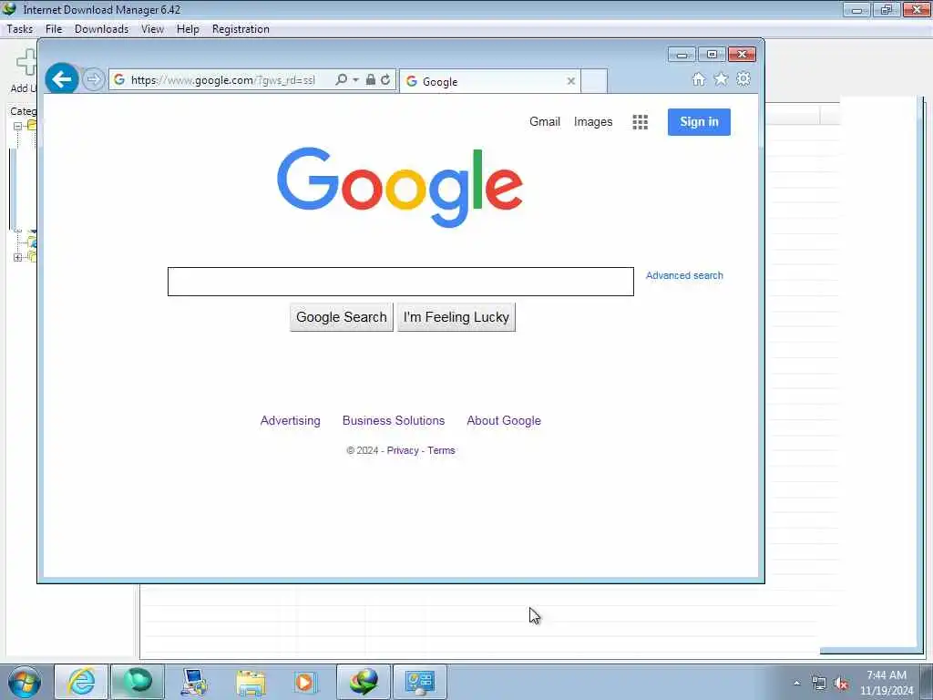Screen dimensions: 933x700
Task: Open Windows Media Player from taskbar
Action: 306,682
